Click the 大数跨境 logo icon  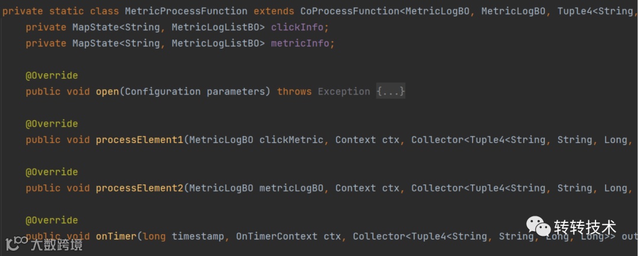[17, 243]
